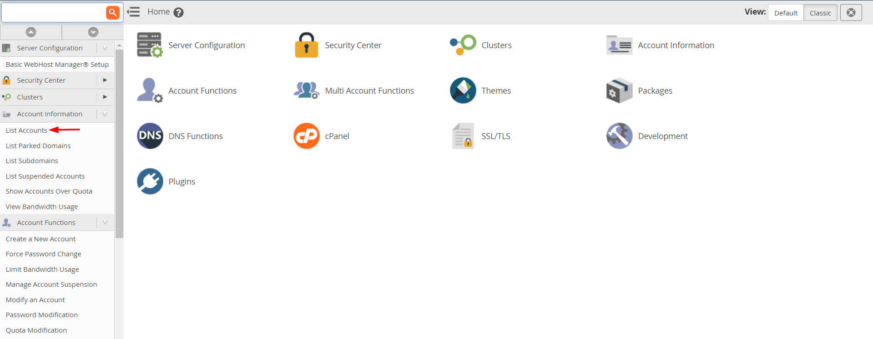Toggle the sidebar with hamburger menu icon
This screenshot has height=339, width=873.
pyautogui.click(x=133, y=12)
